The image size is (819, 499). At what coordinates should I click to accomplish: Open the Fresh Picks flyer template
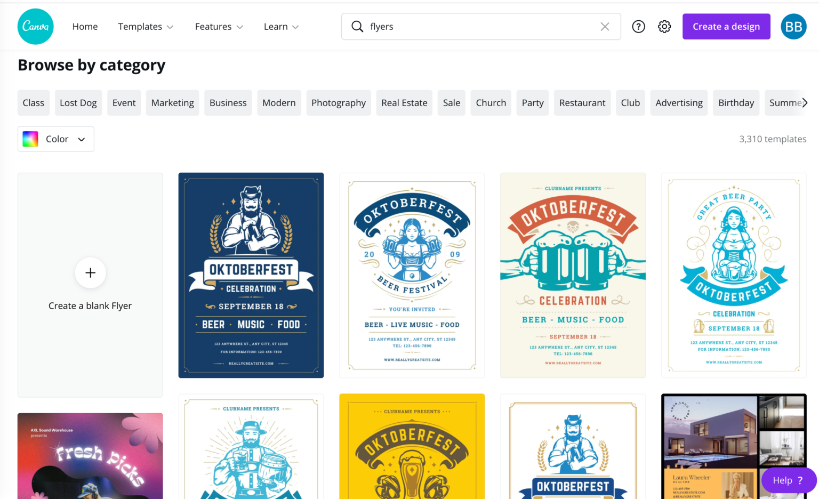coord(90,456)
